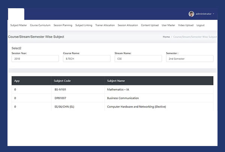Navigate to Session Allocation
The width and height of the screenshot is (225, 152).
tap(128, 25)
